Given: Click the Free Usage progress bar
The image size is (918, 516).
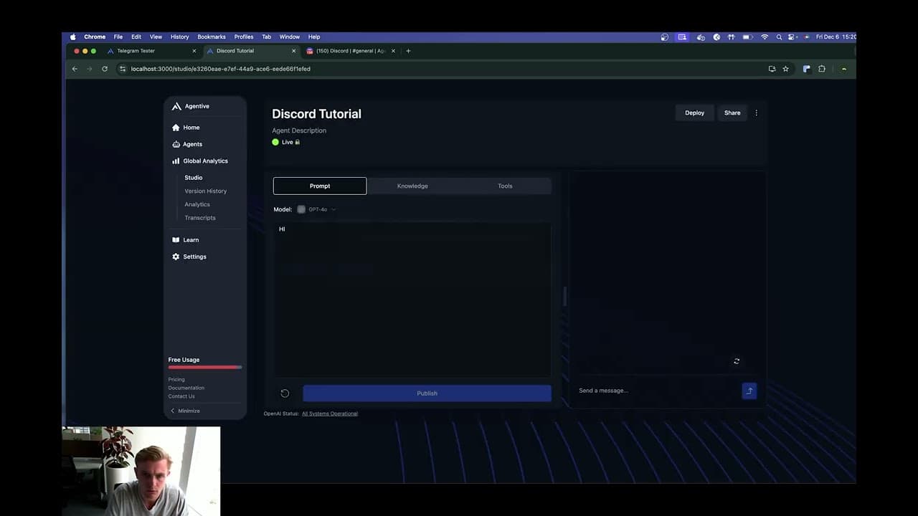Looking at the screenshot, I should (205, 367).
